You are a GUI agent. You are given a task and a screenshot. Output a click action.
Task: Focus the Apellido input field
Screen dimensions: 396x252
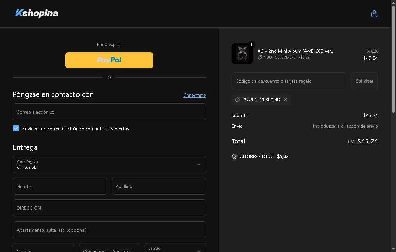[159, 186]
